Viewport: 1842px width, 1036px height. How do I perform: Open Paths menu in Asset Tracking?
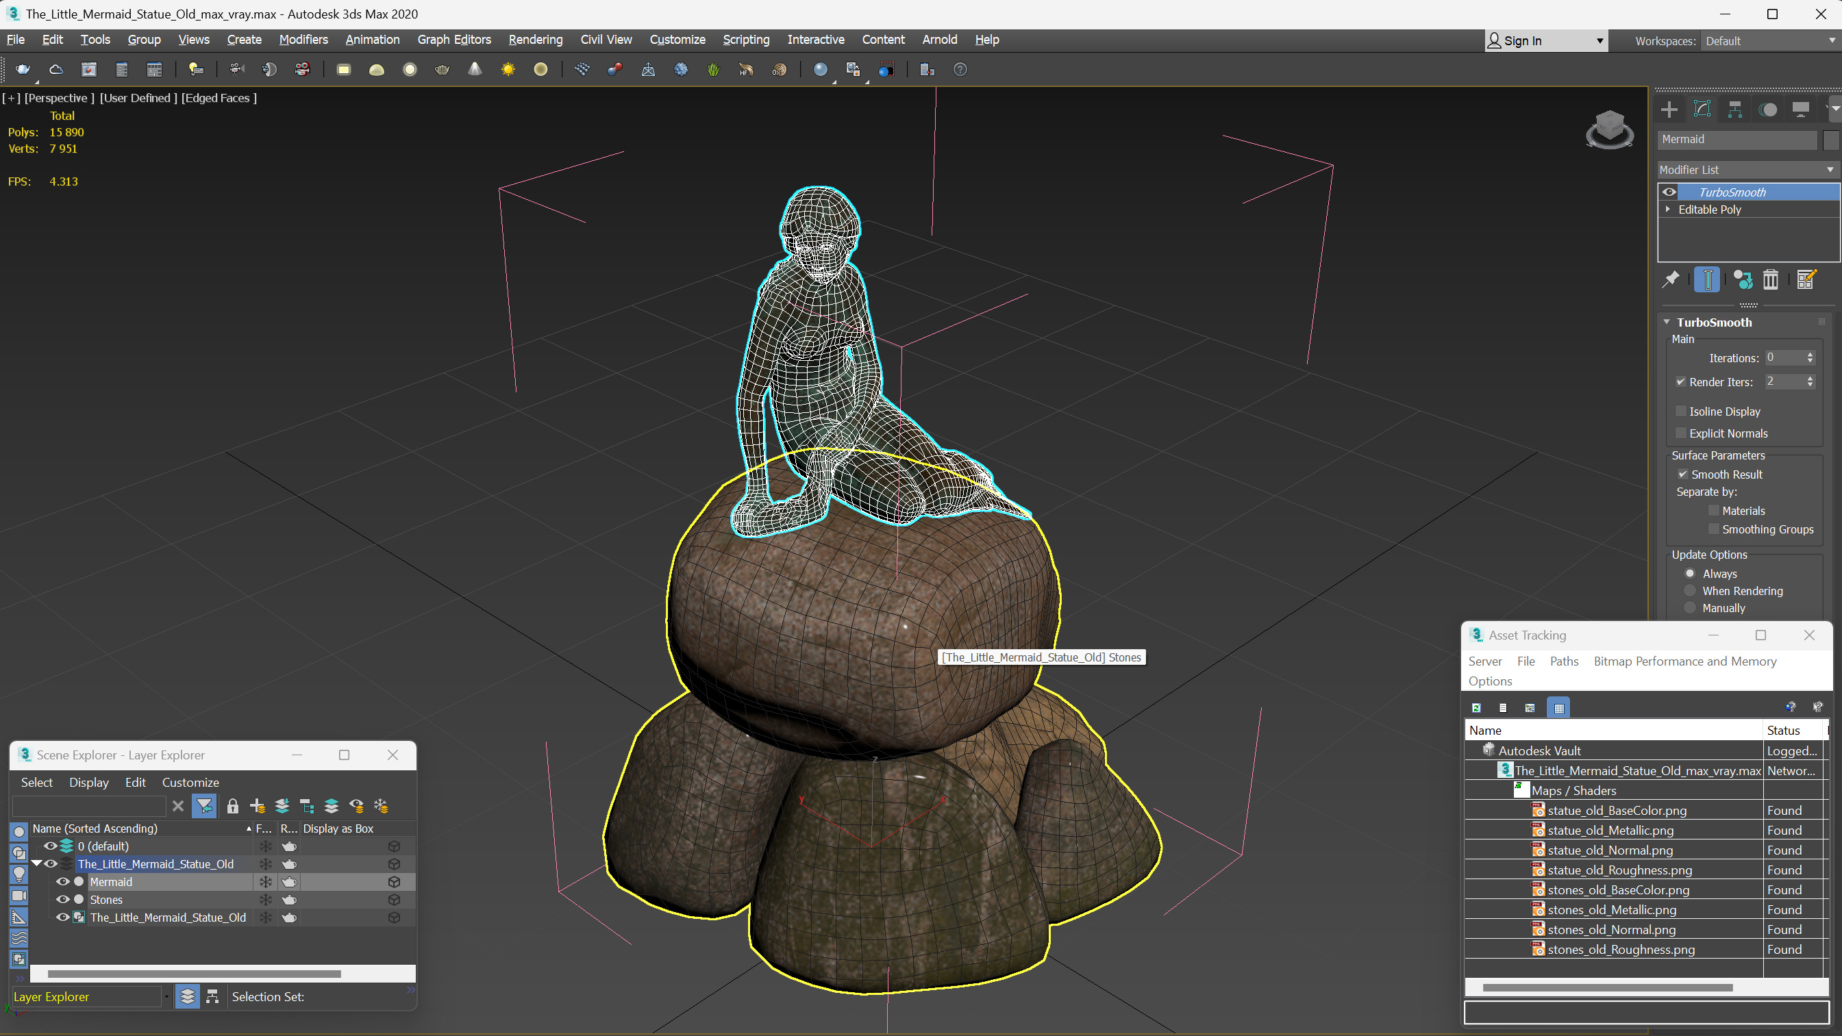click(1564, 661)
